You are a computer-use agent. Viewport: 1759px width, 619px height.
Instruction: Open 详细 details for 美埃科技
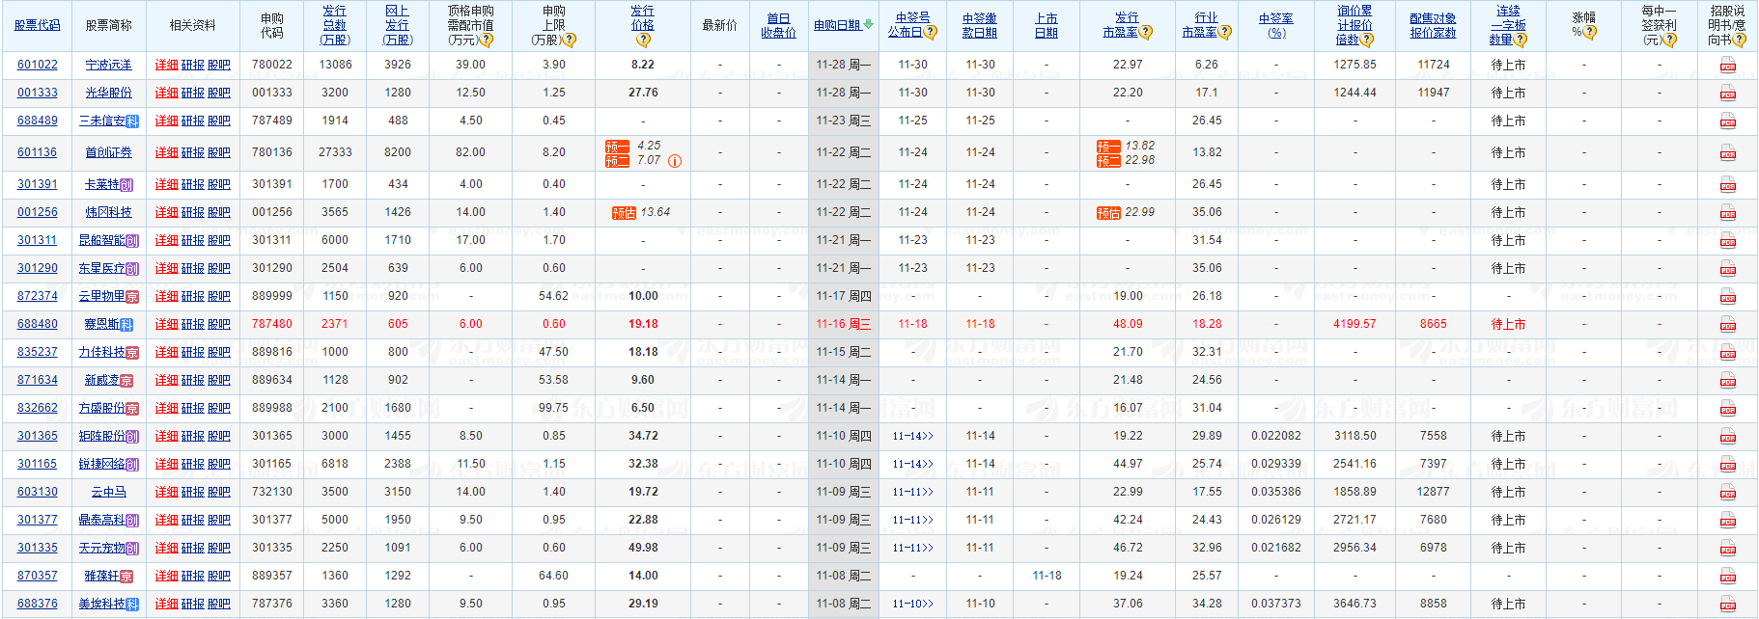[167, 604]
